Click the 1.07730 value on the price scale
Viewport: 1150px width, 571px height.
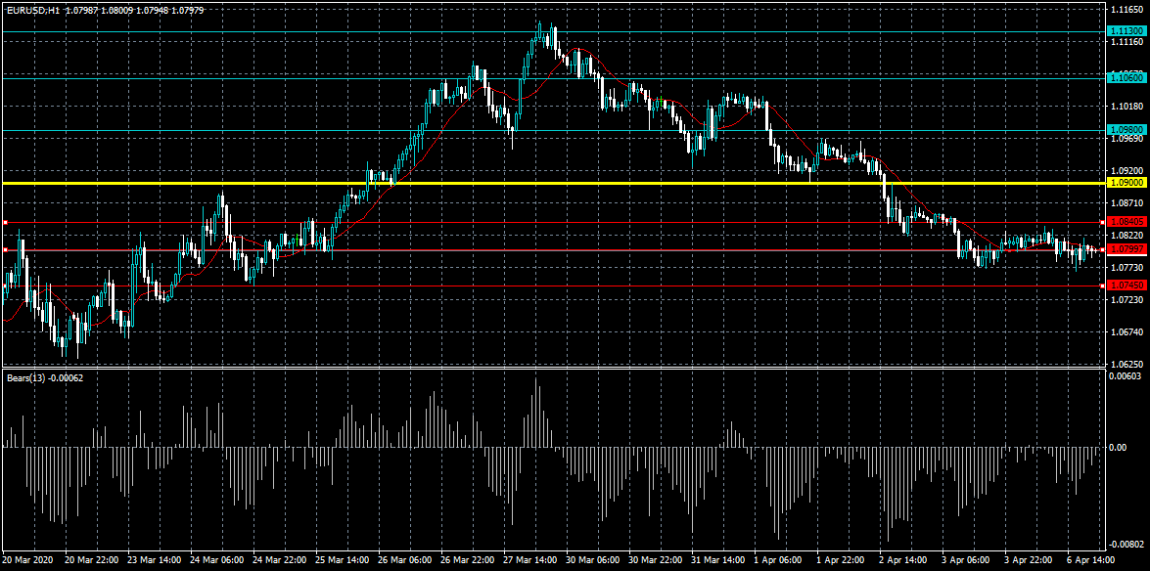1127,268
